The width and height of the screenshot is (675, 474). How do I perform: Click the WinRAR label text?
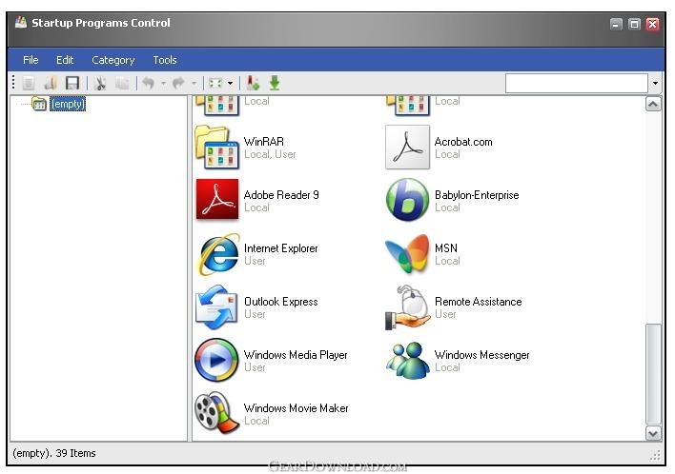pos(264,142)
